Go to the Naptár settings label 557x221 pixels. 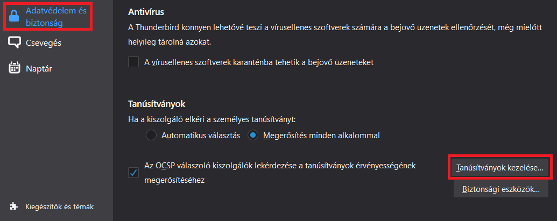pyautogui.click(x=39, y=68)
